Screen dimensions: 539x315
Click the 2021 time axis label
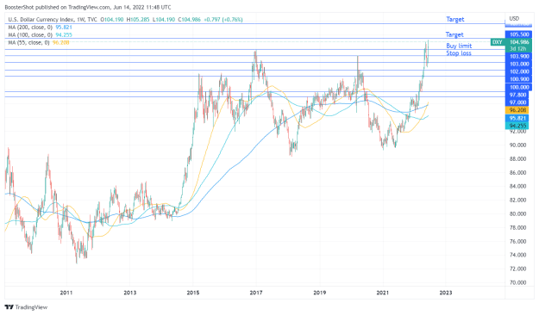click(383, 293)
